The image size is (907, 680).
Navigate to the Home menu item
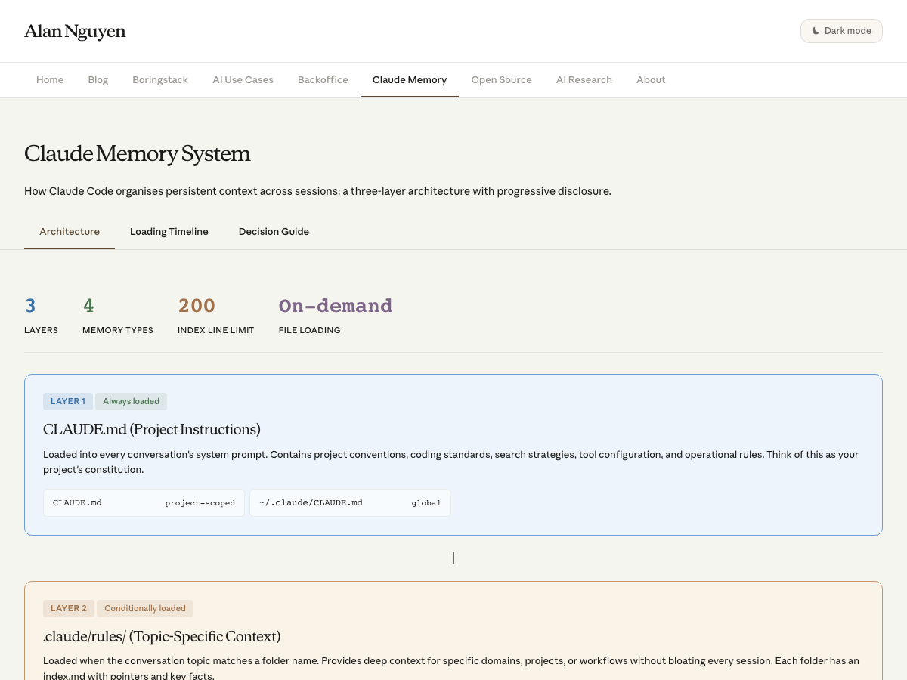tap(50, 79)
